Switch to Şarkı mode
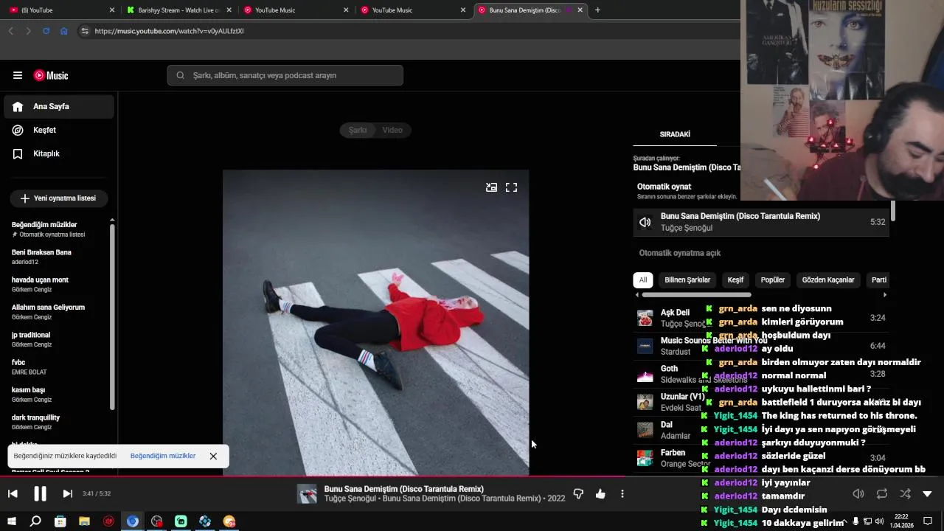Screen dimensions: 944x531 [x=358, y=130]
